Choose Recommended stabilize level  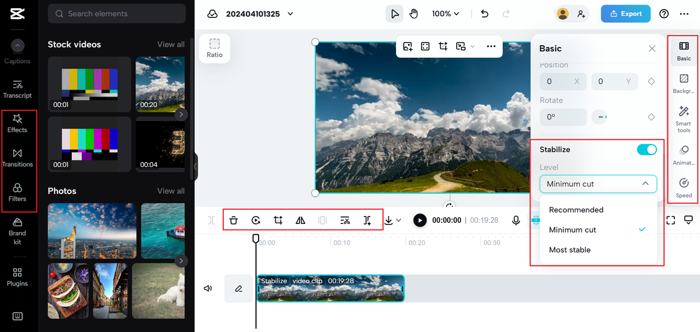598,210
